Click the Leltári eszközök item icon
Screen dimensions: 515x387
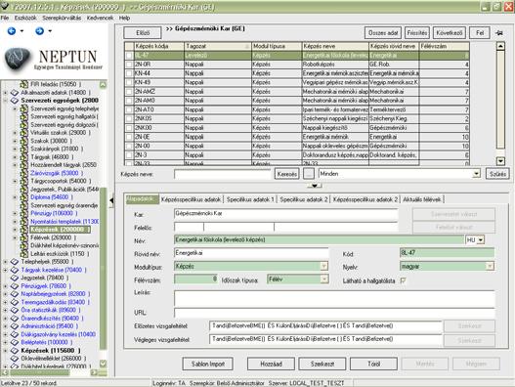click(24, 254)
